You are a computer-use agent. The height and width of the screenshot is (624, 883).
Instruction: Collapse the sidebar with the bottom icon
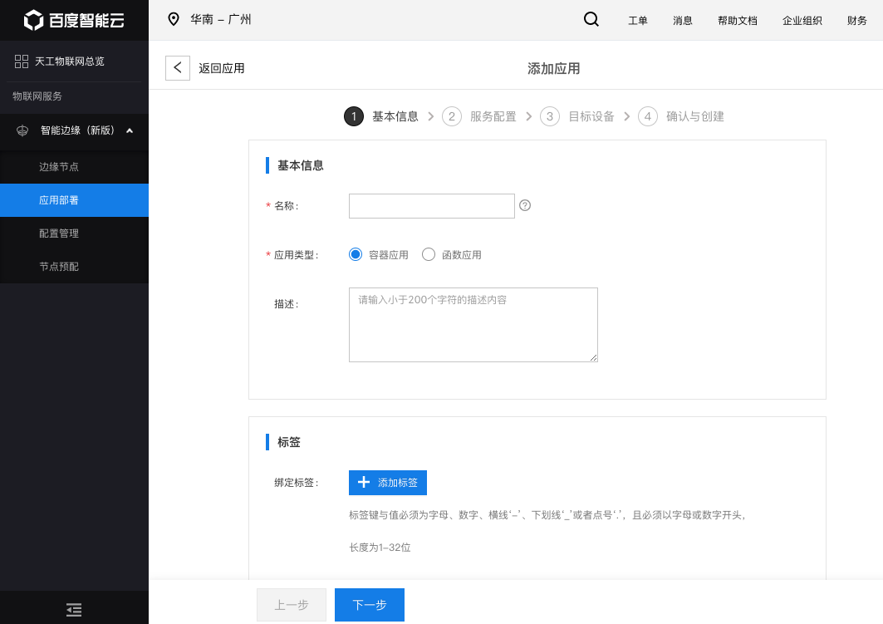(74, 610)
